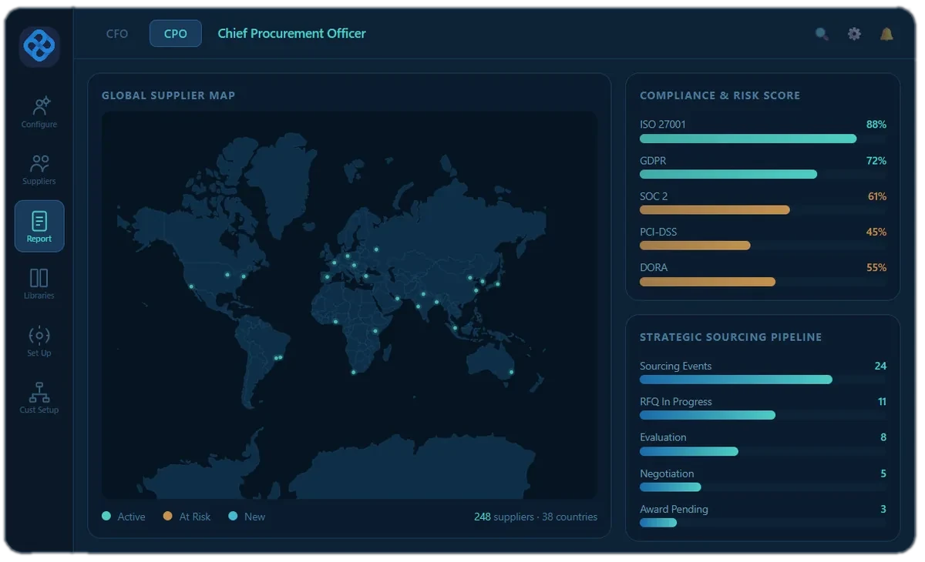Image resolution: width=925 pixels, height=562 pixels.
Task: Select the Report sidebar item
Action: (39, 226)
